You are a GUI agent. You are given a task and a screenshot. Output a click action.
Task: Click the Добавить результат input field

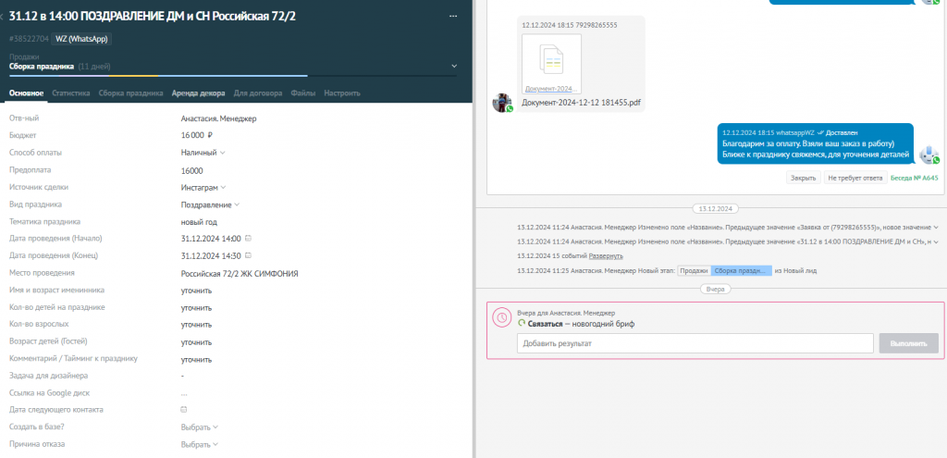695,343
